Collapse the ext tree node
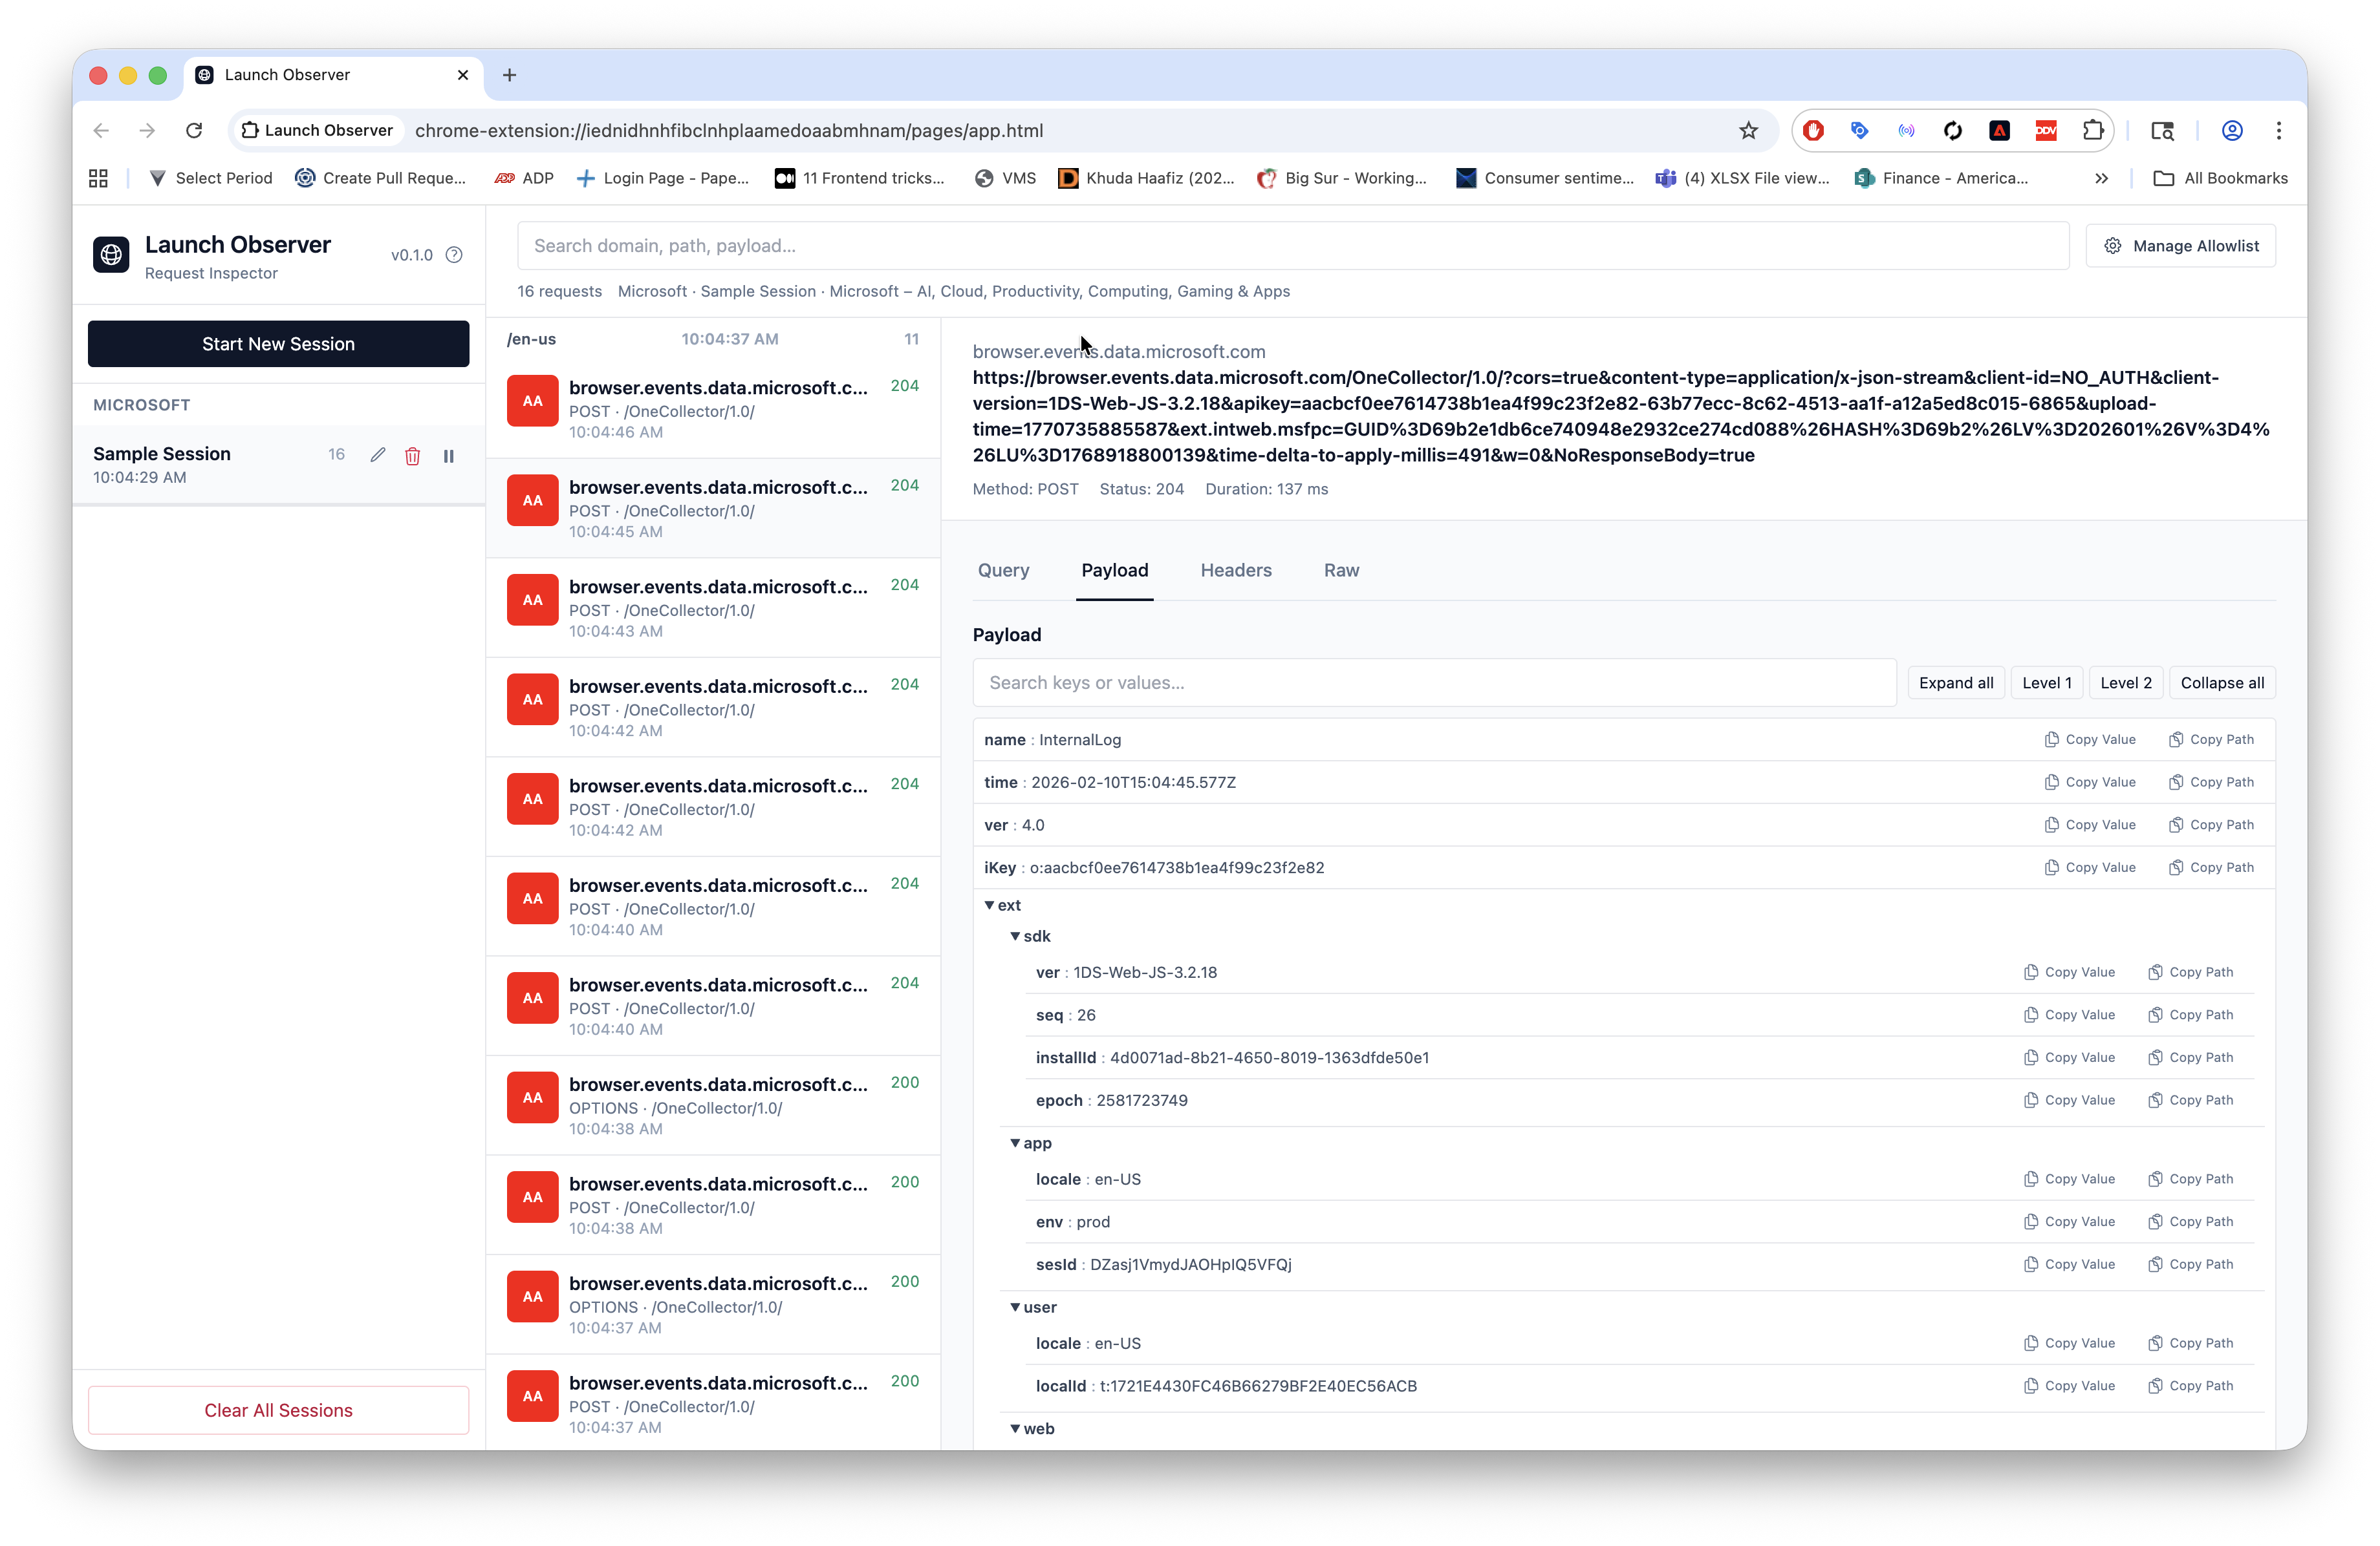 pos(989,905)
